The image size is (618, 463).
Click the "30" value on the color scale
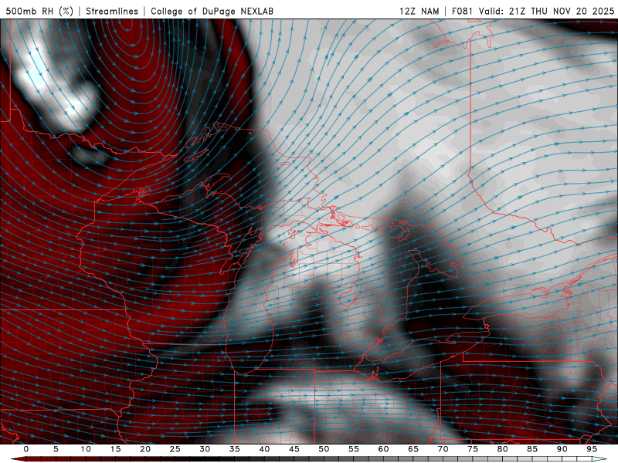point(205,449)
